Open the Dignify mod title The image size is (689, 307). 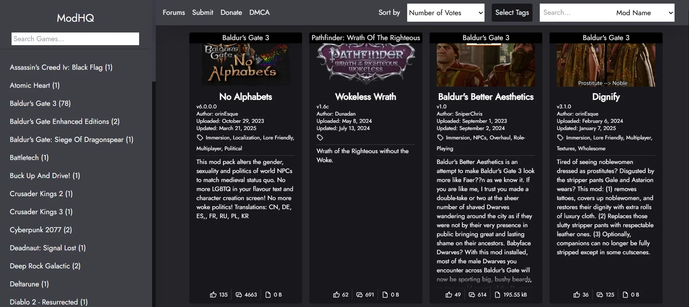pos(606,97)
